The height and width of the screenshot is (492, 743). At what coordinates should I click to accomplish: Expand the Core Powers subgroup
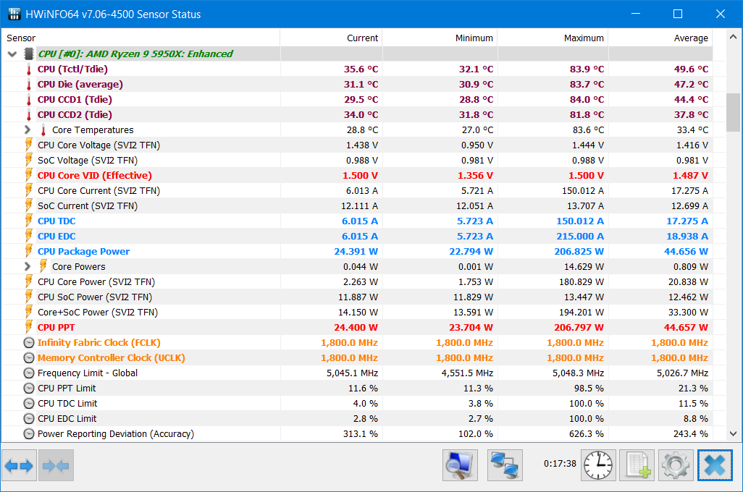click(28, 266)
